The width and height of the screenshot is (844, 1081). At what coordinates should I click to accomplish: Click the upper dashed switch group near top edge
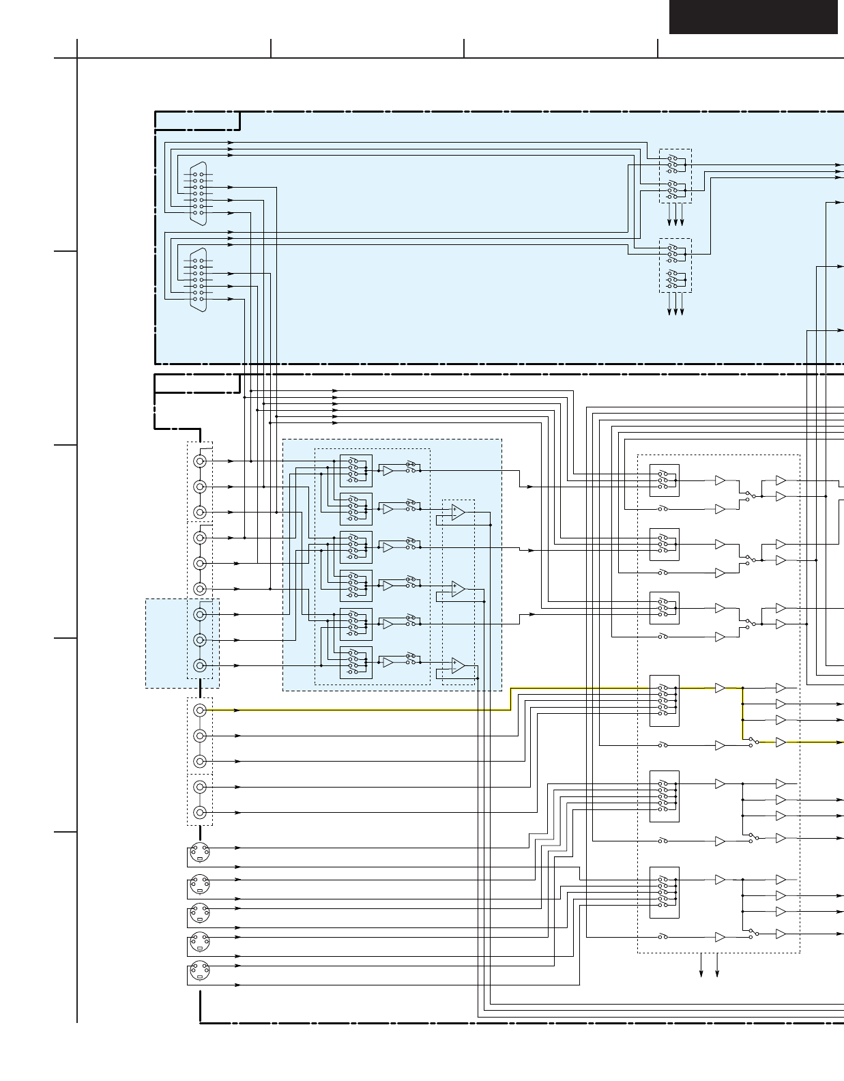click(x=675, y=176)
